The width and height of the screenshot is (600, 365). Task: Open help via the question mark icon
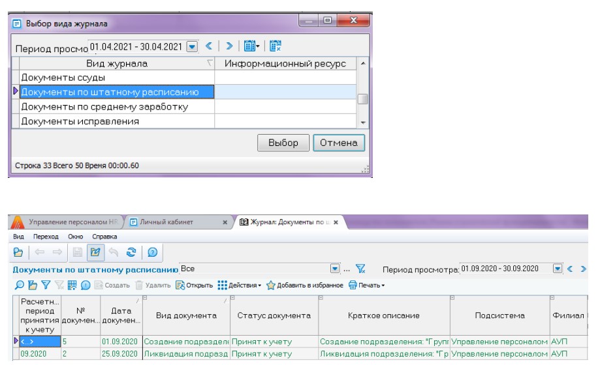tap(152, 252)
